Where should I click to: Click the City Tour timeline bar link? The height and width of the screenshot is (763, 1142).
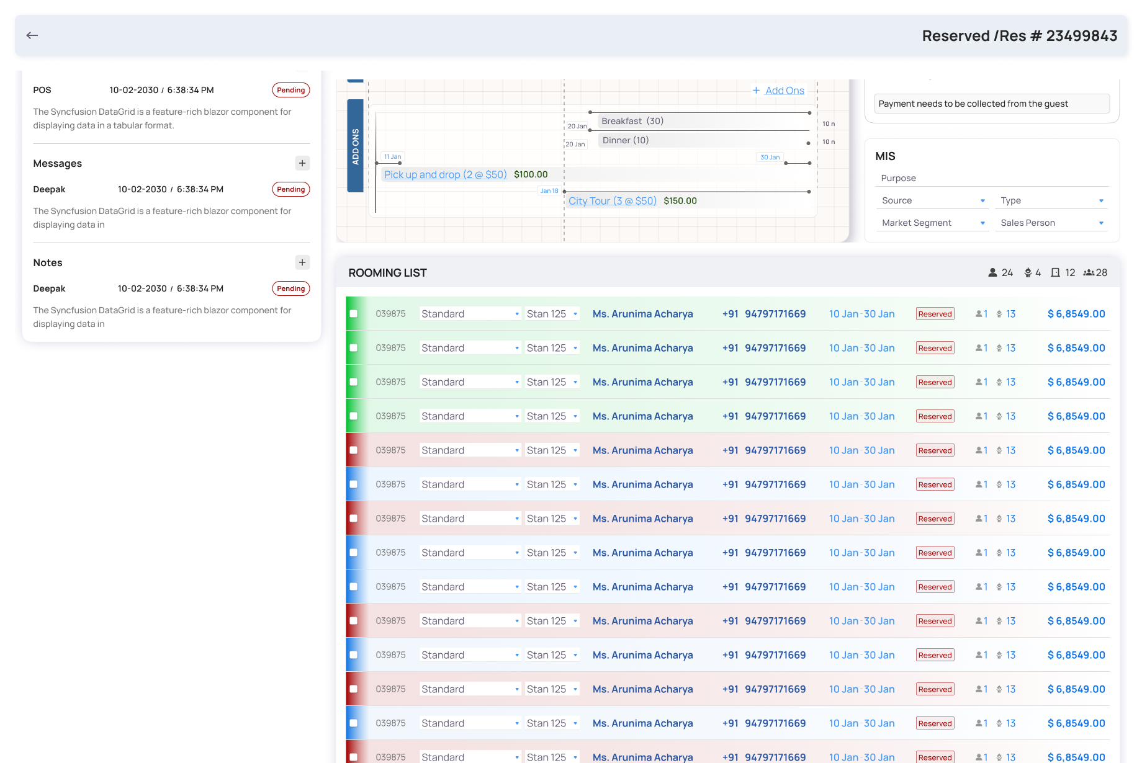pyautogui.click(x=612, y=201)
